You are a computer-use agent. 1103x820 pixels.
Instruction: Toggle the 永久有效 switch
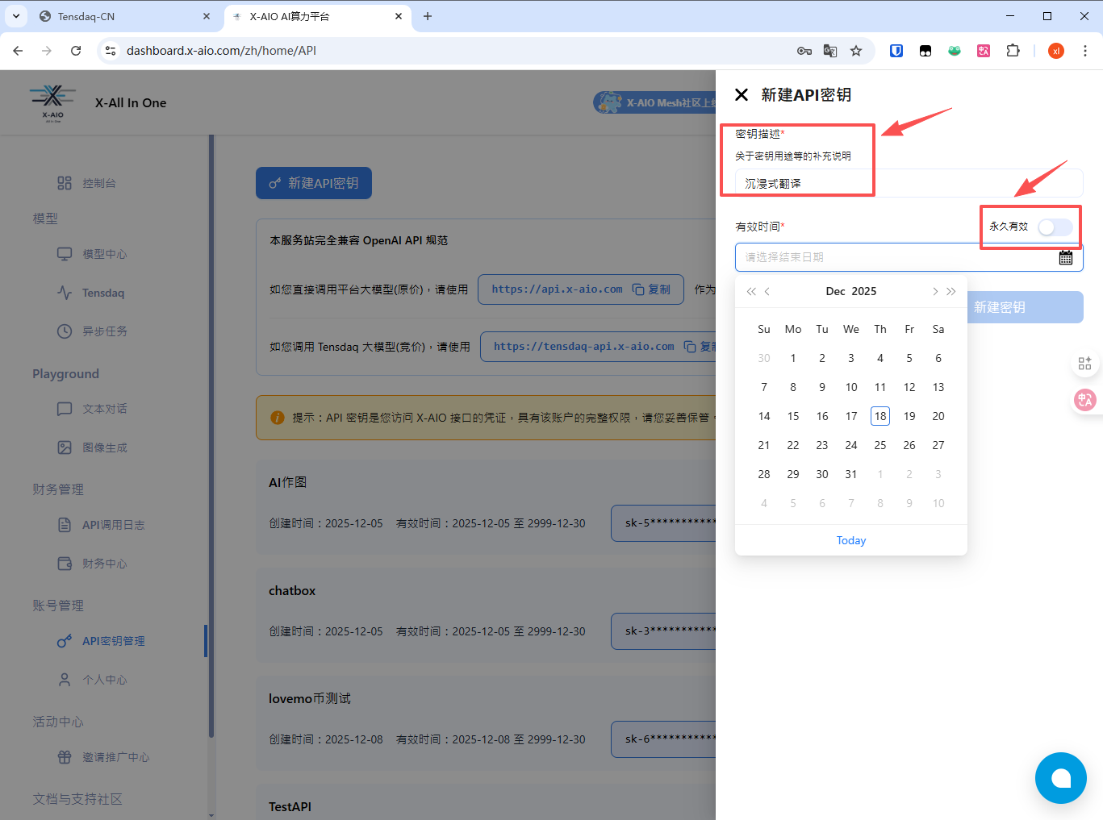click(1055, 227)
